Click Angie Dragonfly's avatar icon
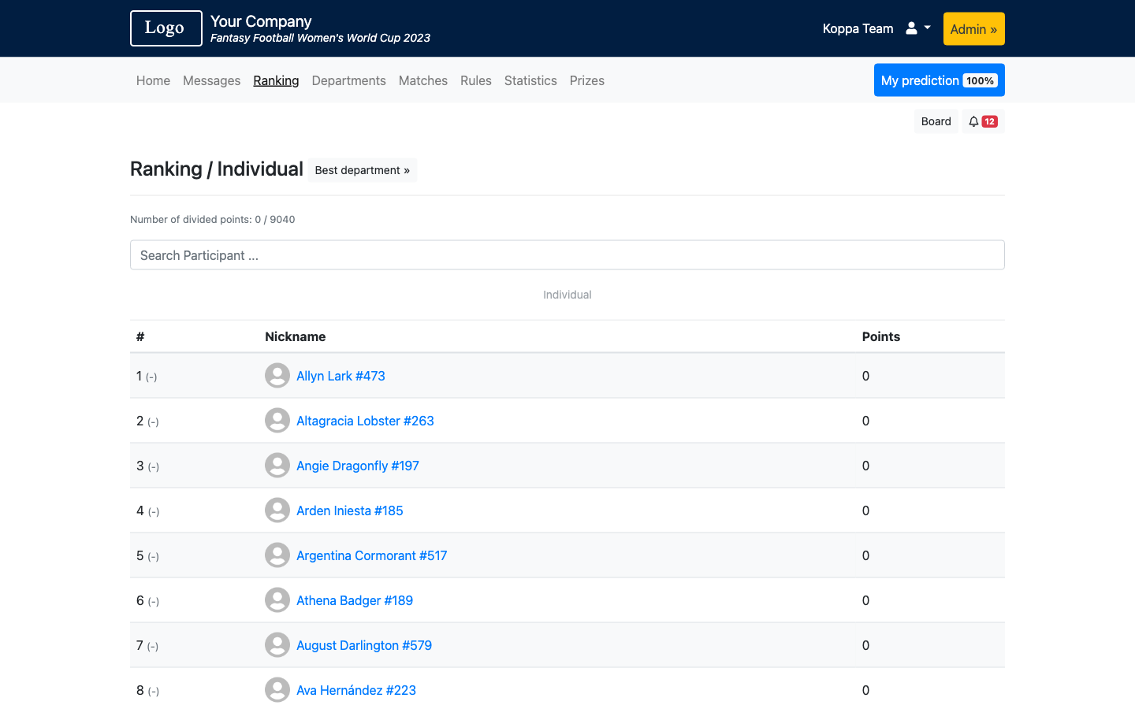Image resolution: width=1135 pixels, height=709 pixels. tap(277, 466)
